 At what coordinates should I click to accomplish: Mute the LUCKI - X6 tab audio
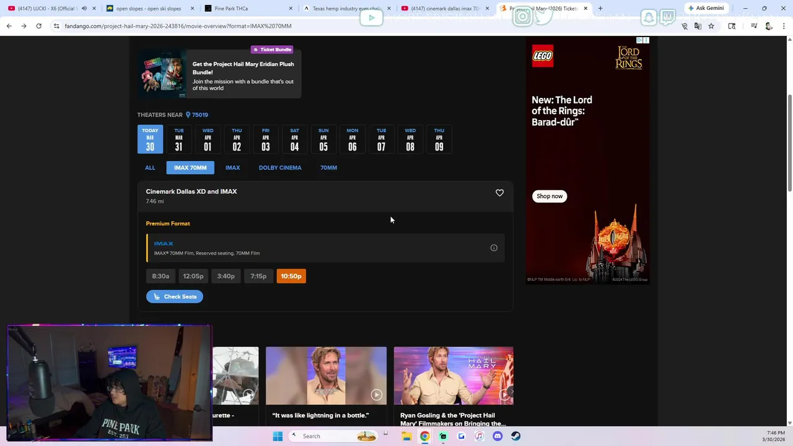coord(84,8)
